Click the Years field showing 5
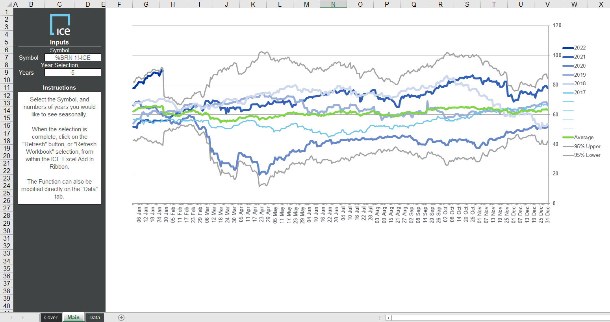This screenshot has height=322, width=610. pyautogui.click(x=73, y=72)
